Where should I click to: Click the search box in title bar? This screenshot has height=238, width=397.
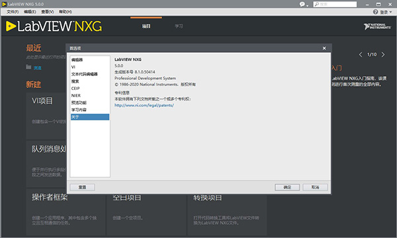335,5
